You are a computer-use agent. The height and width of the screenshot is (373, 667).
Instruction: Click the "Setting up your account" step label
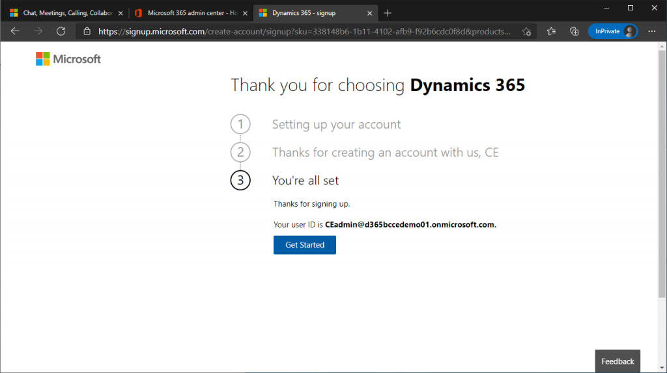337,124
